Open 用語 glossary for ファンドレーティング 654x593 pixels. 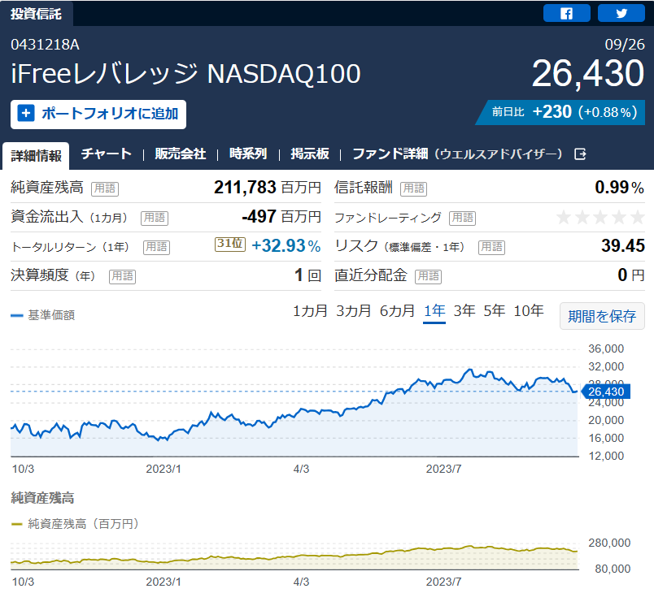(x=463, y=218)
